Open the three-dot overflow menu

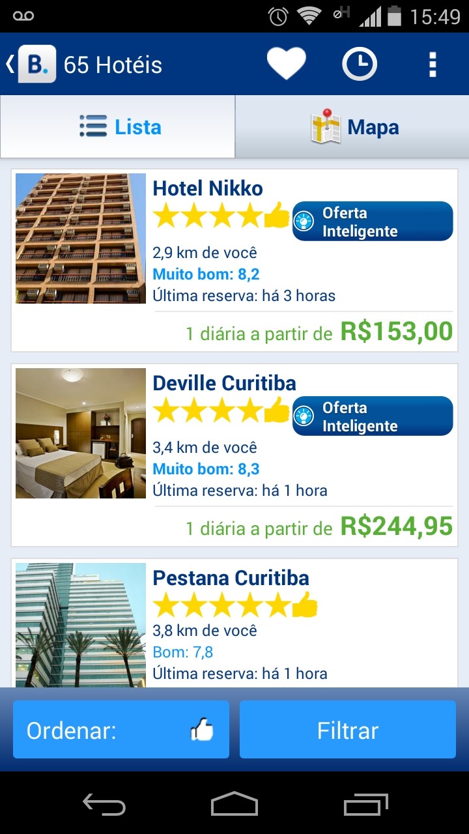[432, 65]
